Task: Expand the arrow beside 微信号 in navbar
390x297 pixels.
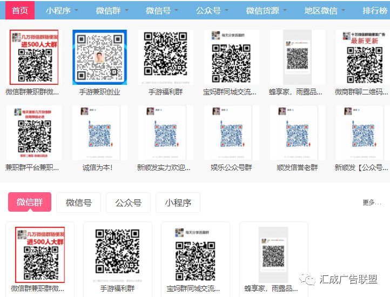Action: point(176,10)
